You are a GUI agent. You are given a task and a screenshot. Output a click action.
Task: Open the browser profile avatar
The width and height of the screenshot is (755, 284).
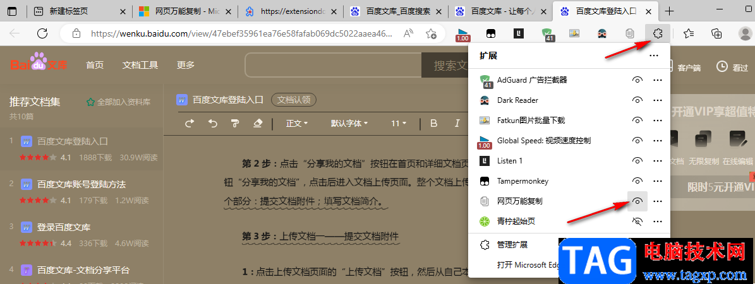click(746, 33)
